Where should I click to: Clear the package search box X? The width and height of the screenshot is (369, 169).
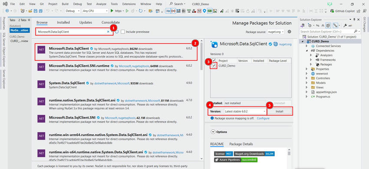(108, 32)
